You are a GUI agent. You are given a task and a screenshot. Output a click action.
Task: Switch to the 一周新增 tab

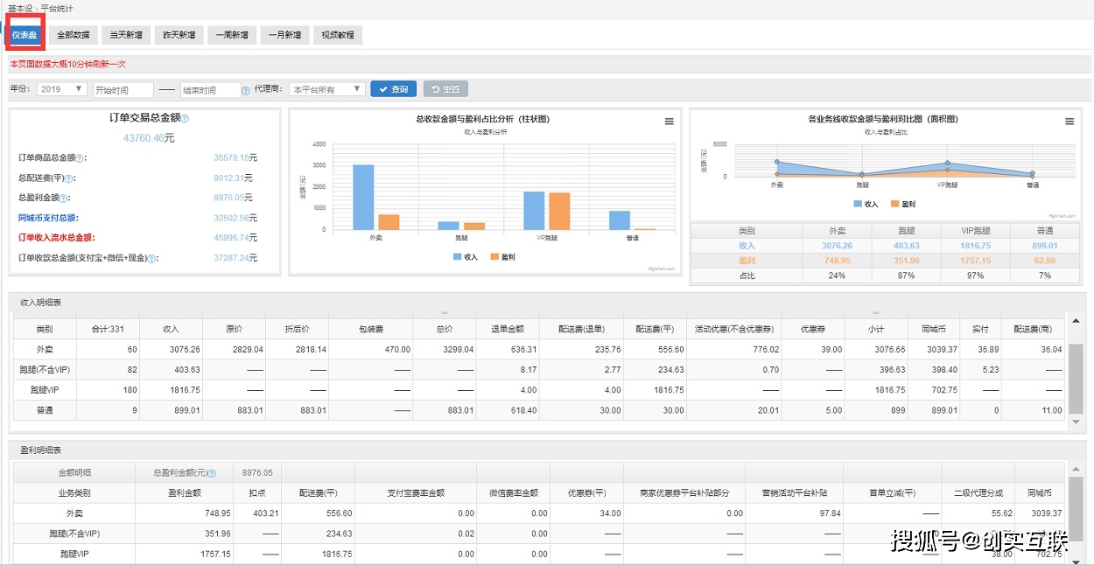coord(232,36)
